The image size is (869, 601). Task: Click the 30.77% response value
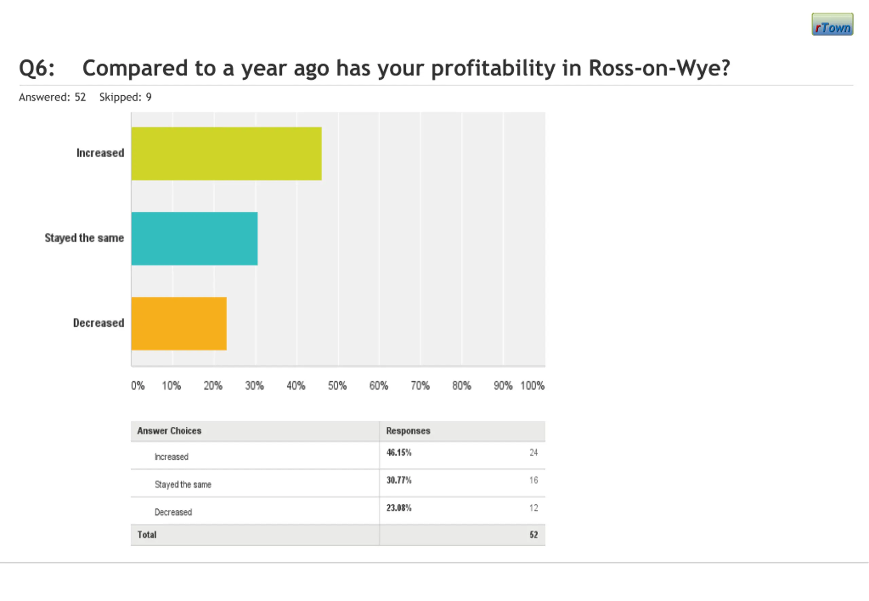[399, 481]
